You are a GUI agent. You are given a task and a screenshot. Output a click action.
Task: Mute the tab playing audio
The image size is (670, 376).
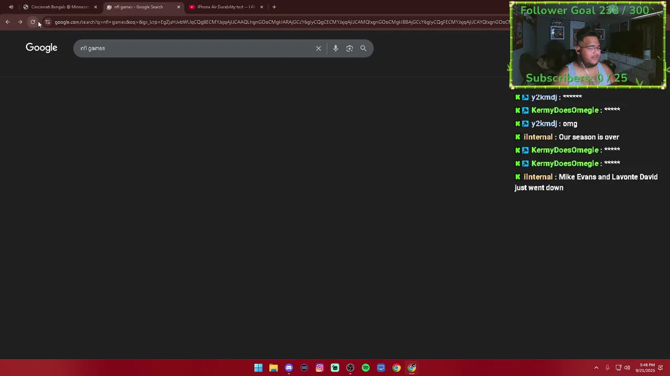[11, 7]
